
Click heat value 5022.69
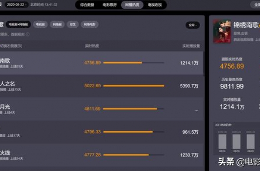tap(92, 85)
